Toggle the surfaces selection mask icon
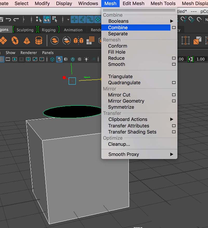The width and height of the screenshot is (208, 228). pos(98,19)
